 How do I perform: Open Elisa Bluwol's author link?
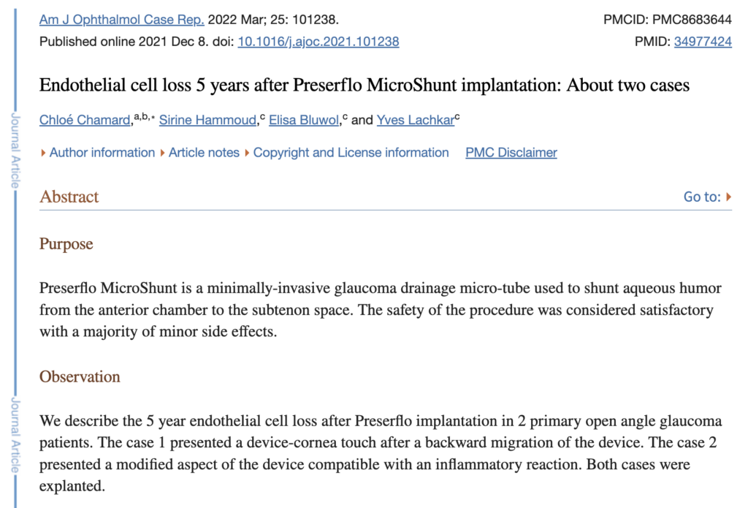[x=303, y=121]
